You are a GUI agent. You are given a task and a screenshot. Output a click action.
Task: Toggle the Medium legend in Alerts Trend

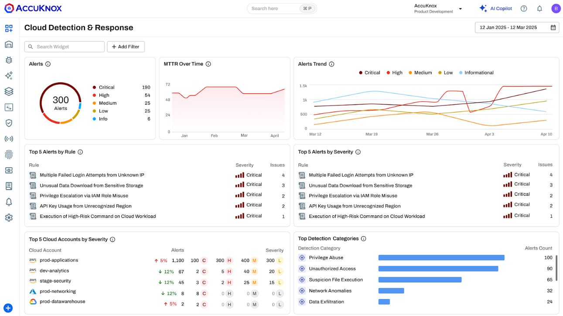coord(420,73)
